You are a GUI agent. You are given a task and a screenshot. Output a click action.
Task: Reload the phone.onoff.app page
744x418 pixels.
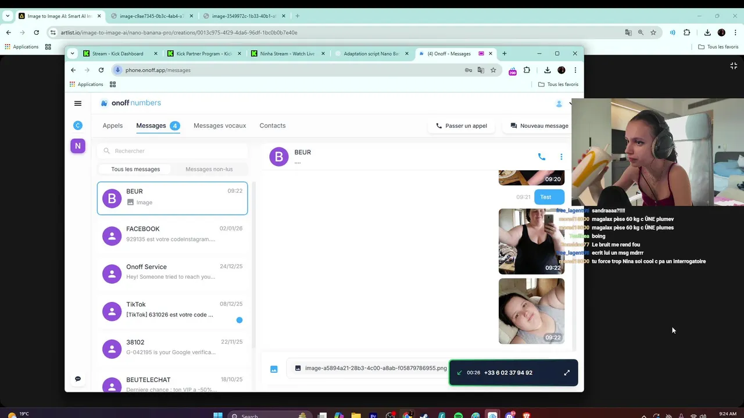point(101,70)
